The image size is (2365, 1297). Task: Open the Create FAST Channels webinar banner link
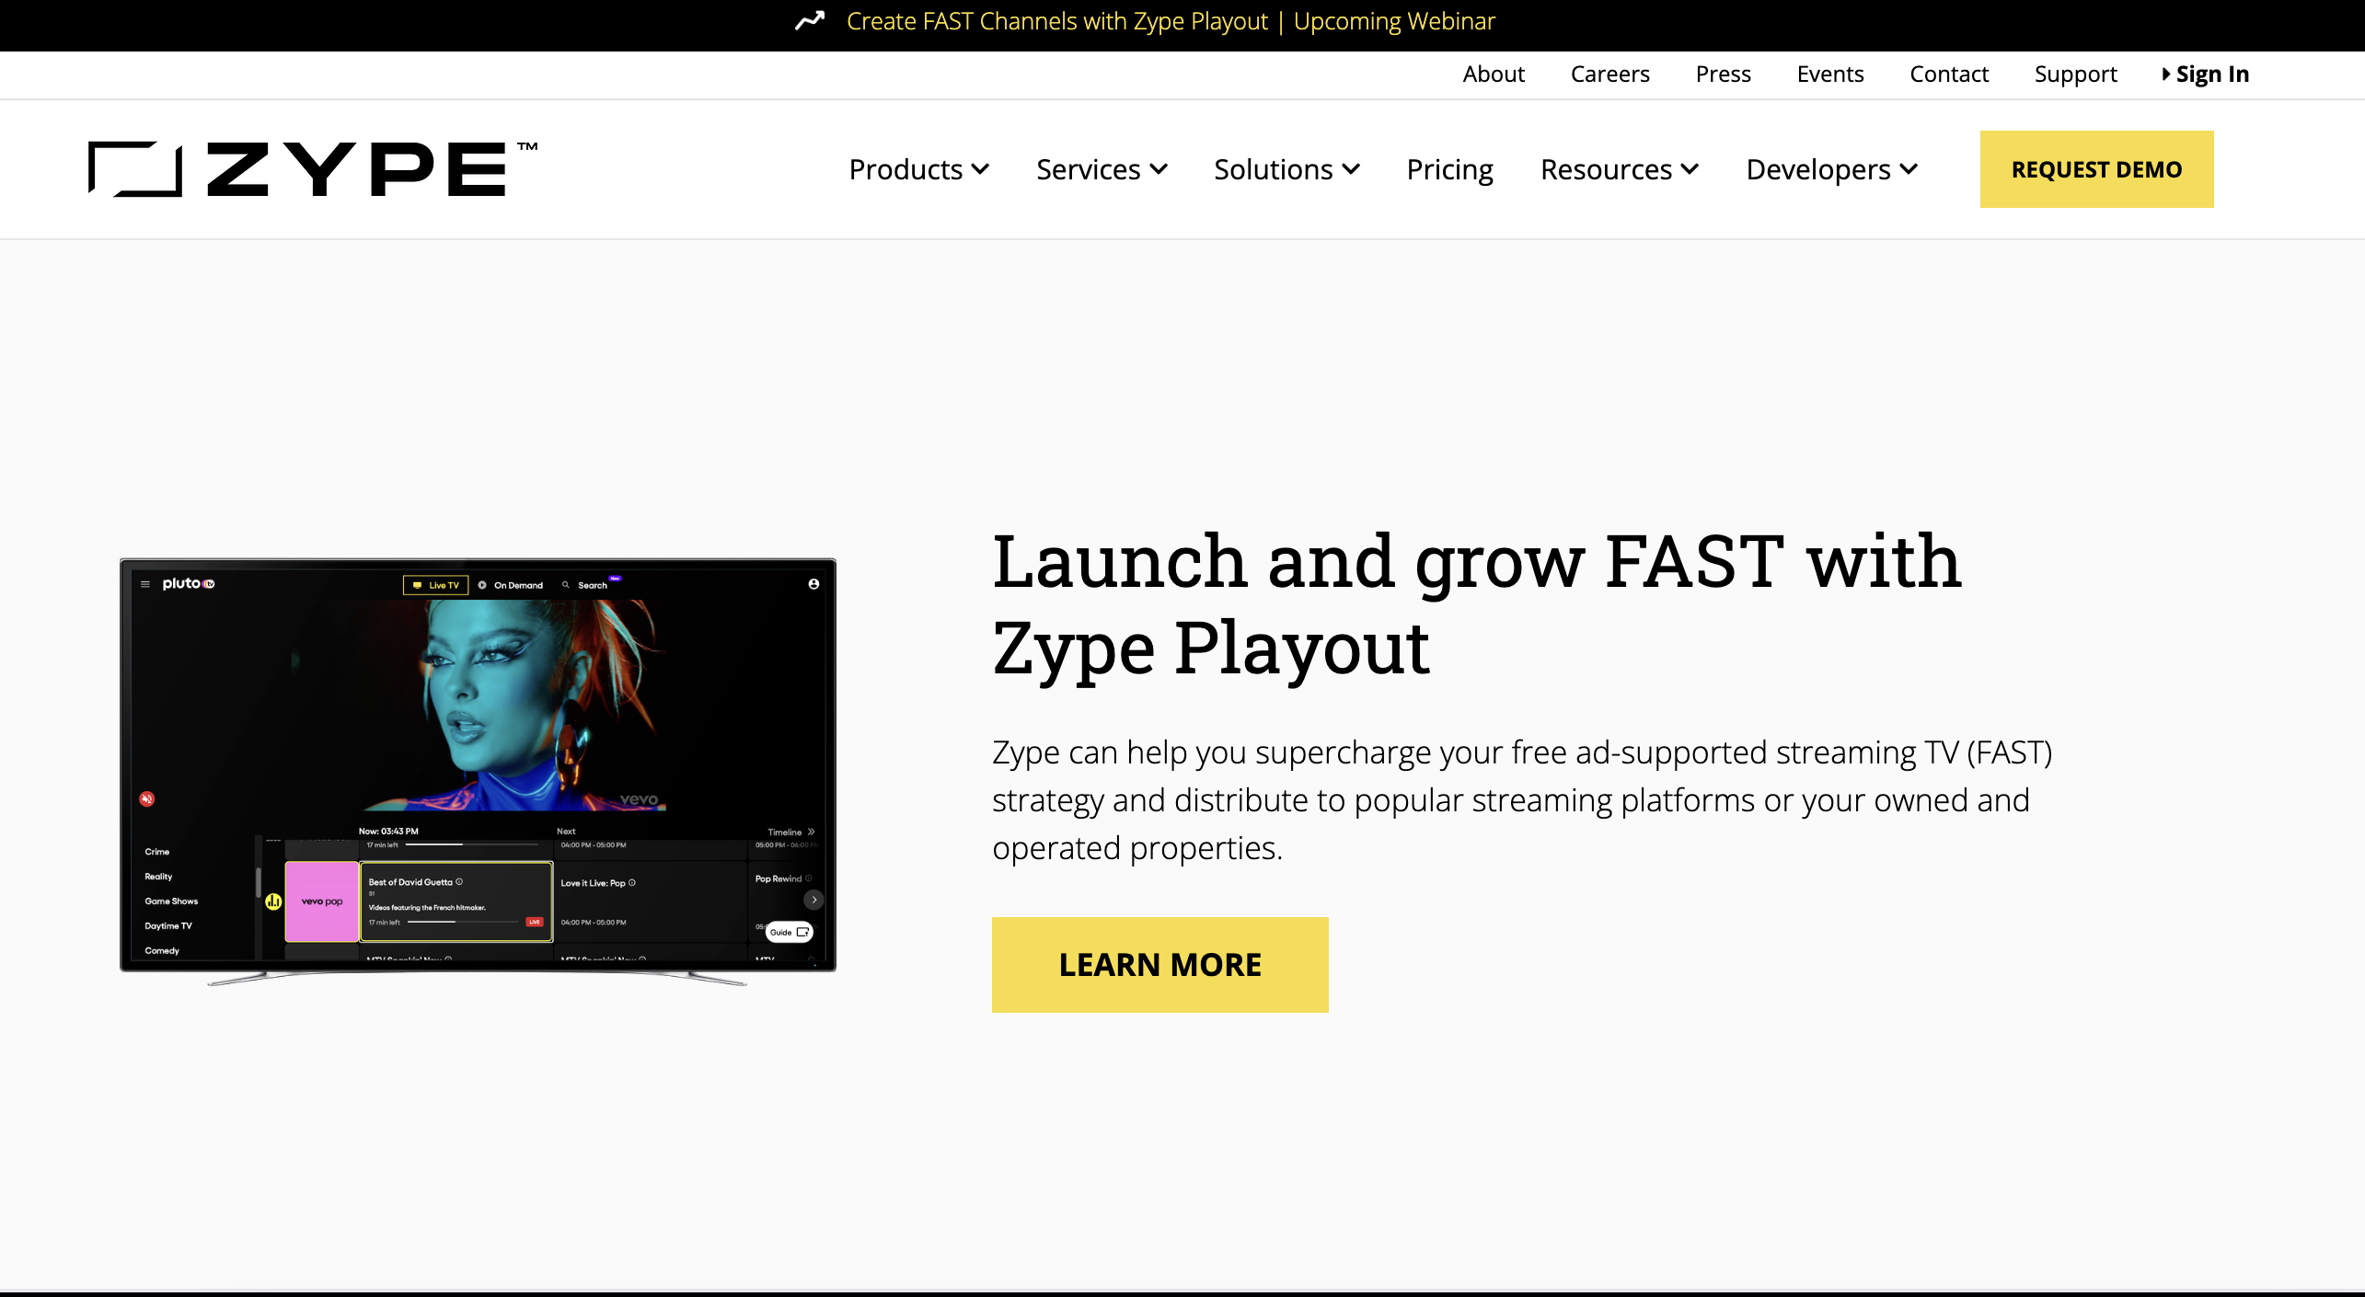[x=1171, y=21]
